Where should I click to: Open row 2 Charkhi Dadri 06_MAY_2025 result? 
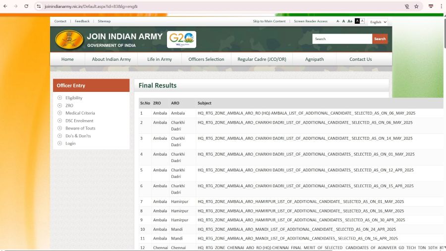pyautogui.click(x=305, y=123)
